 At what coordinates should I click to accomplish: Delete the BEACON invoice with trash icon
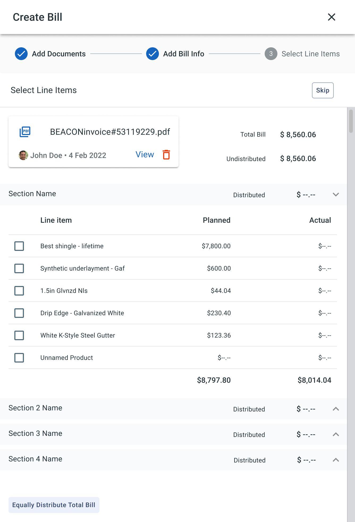(166, 155)
